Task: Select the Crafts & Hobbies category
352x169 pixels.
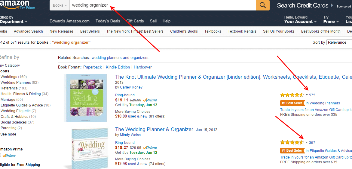Action: pyautogui.click(x=14, y=117)
